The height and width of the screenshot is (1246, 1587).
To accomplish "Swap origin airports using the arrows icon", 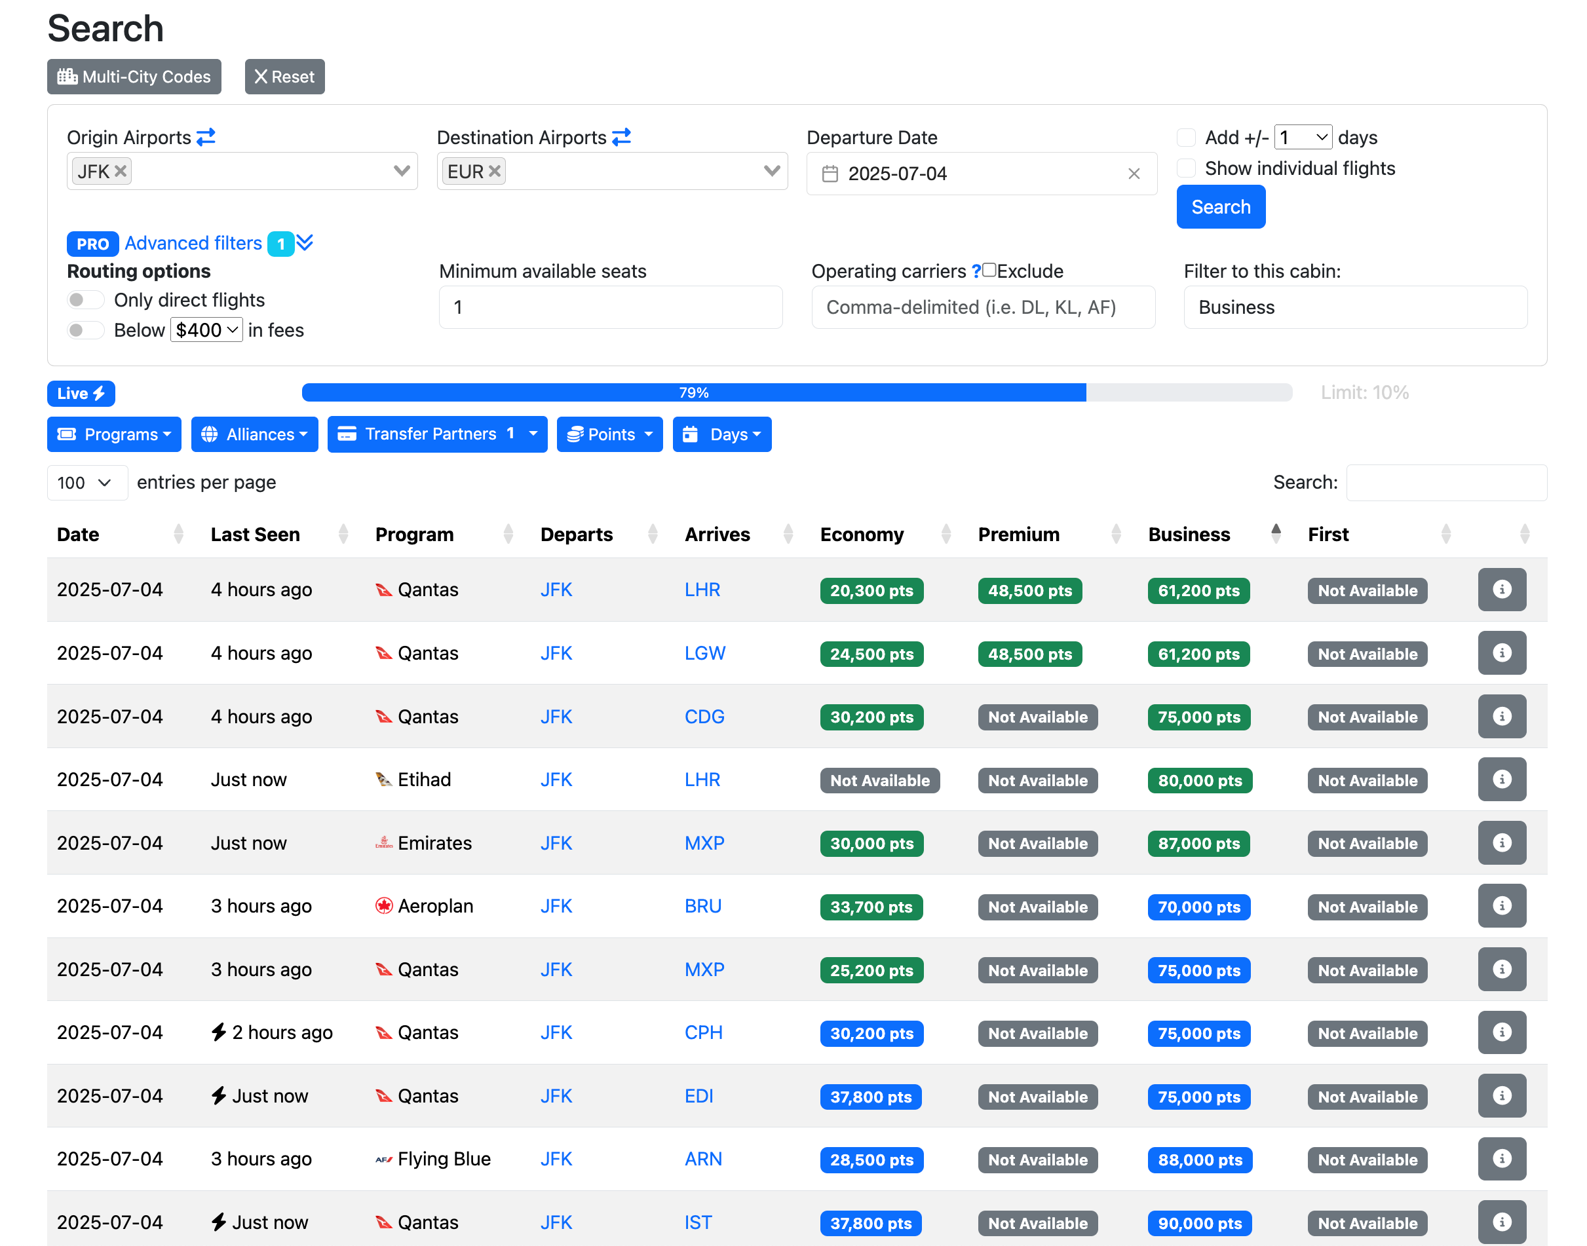I will click(x=206, y=137).
